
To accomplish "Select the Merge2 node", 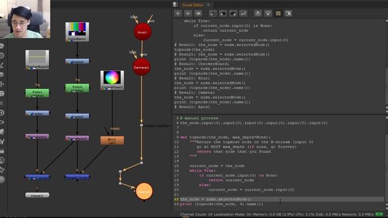I will click(x=77, y=177).
